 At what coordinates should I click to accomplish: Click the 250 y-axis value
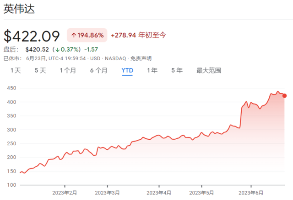coord(11,143)
